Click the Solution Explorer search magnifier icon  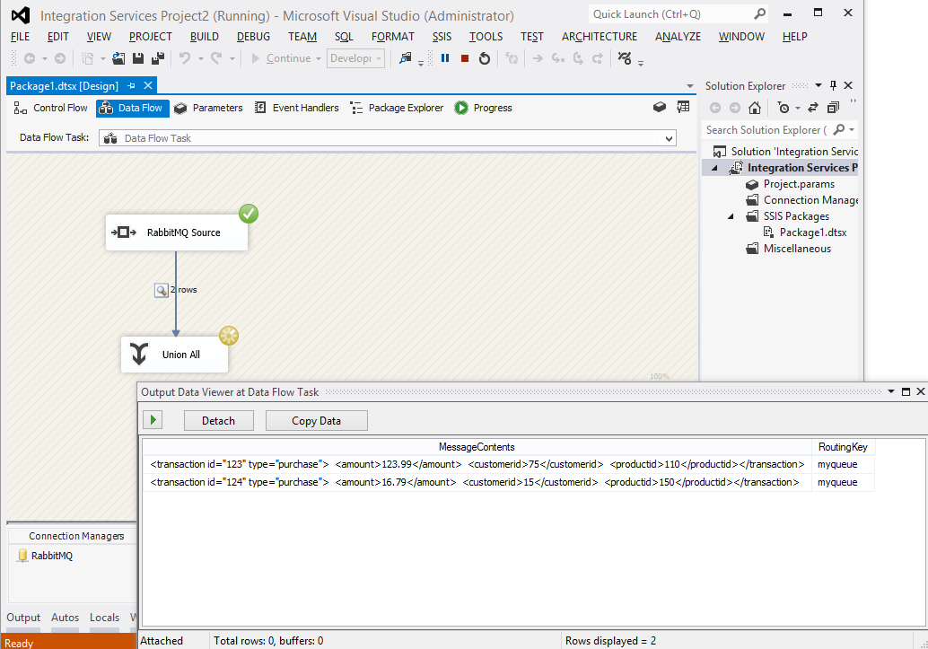pyautogui.click(x=838, y=129)
